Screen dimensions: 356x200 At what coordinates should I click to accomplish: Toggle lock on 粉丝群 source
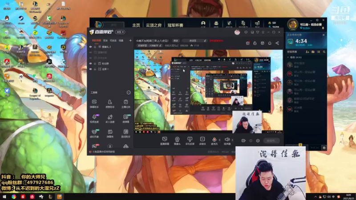[95, 64]
